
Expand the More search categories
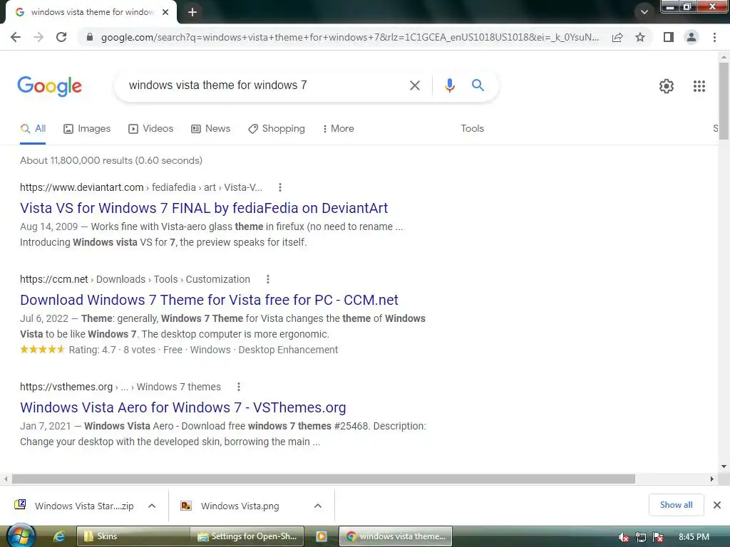pos(339,129)
